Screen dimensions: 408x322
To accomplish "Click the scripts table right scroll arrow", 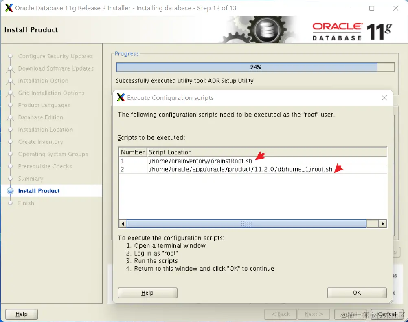I will tap(382, 224).
